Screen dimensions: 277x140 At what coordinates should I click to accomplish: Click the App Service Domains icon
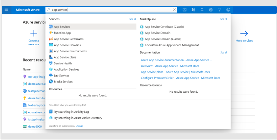pyautogui.click(x=51, y=45)
